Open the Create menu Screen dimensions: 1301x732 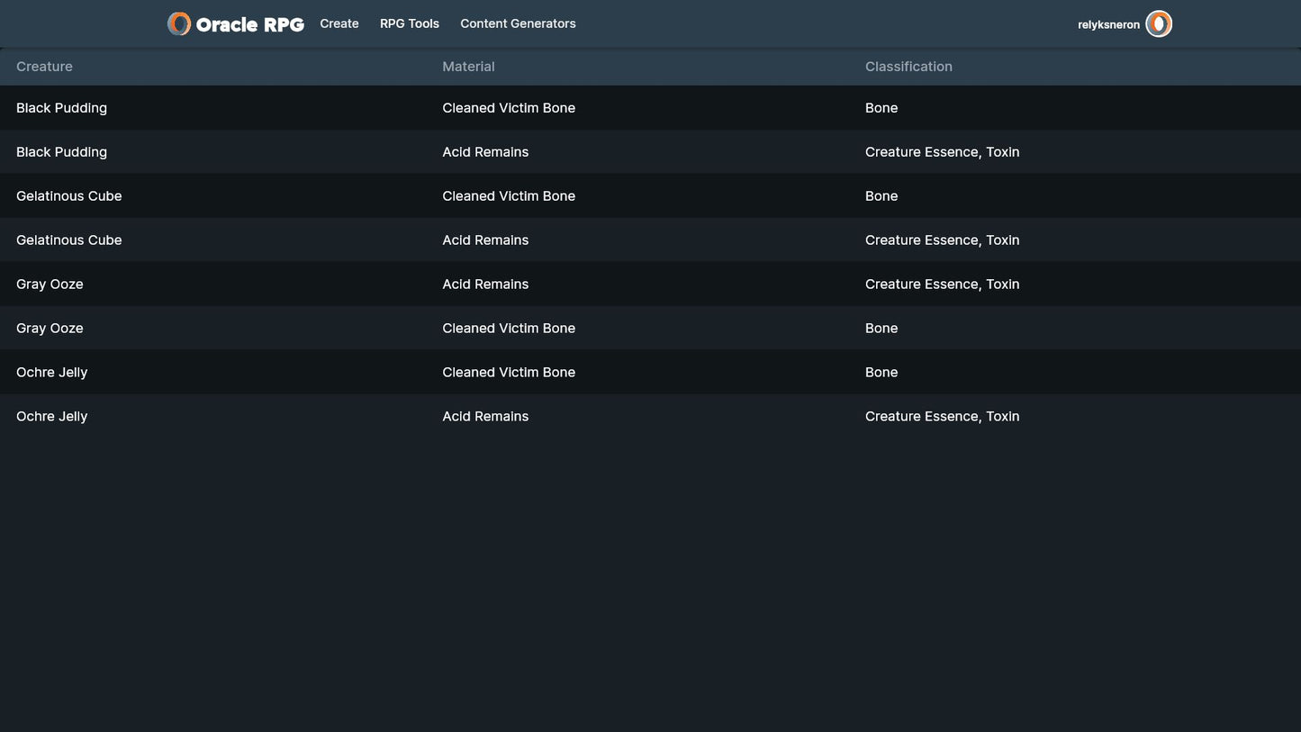point(339,24)
